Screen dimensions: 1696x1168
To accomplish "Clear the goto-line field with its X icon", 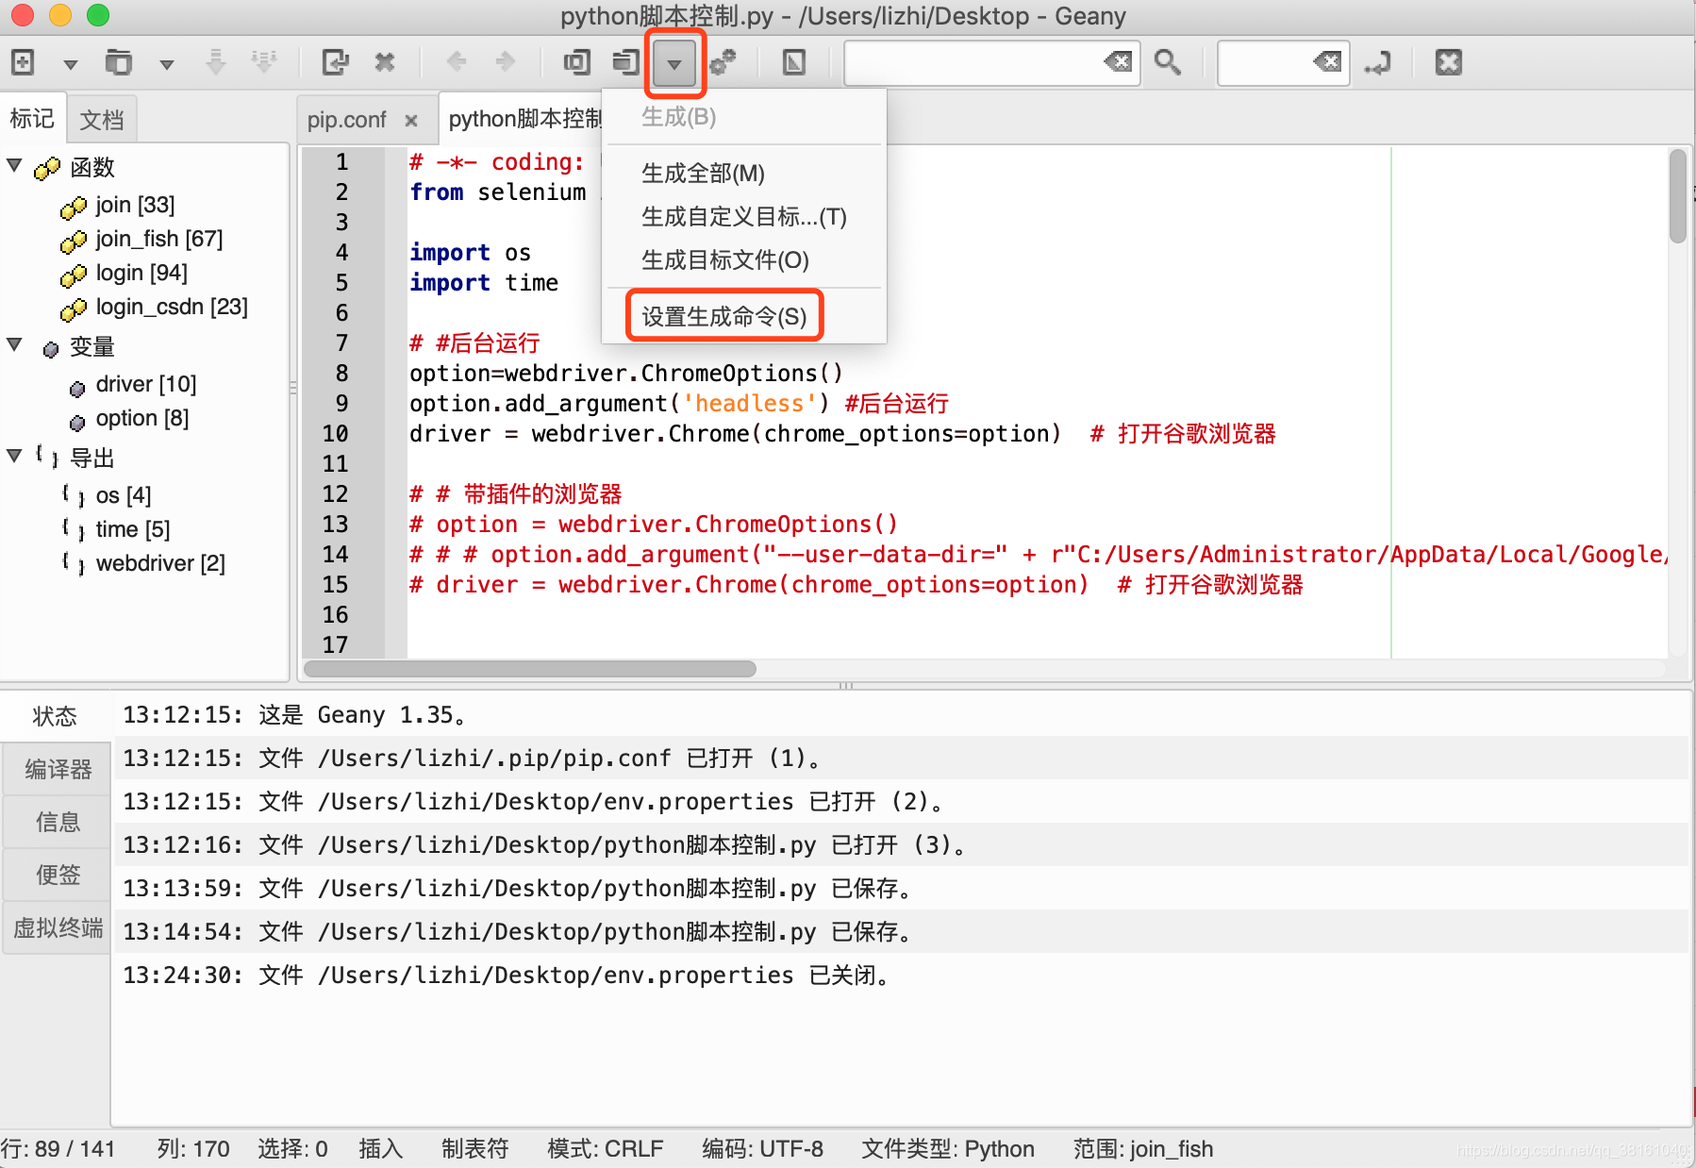I will (x=1327, y=62).
